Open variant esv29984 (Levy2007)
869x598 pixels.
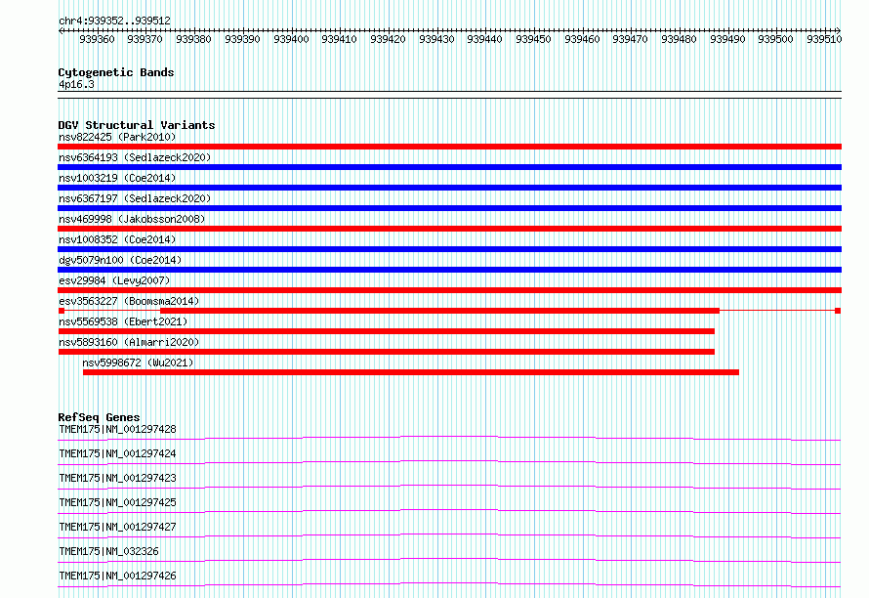click(x=114, y=280)
